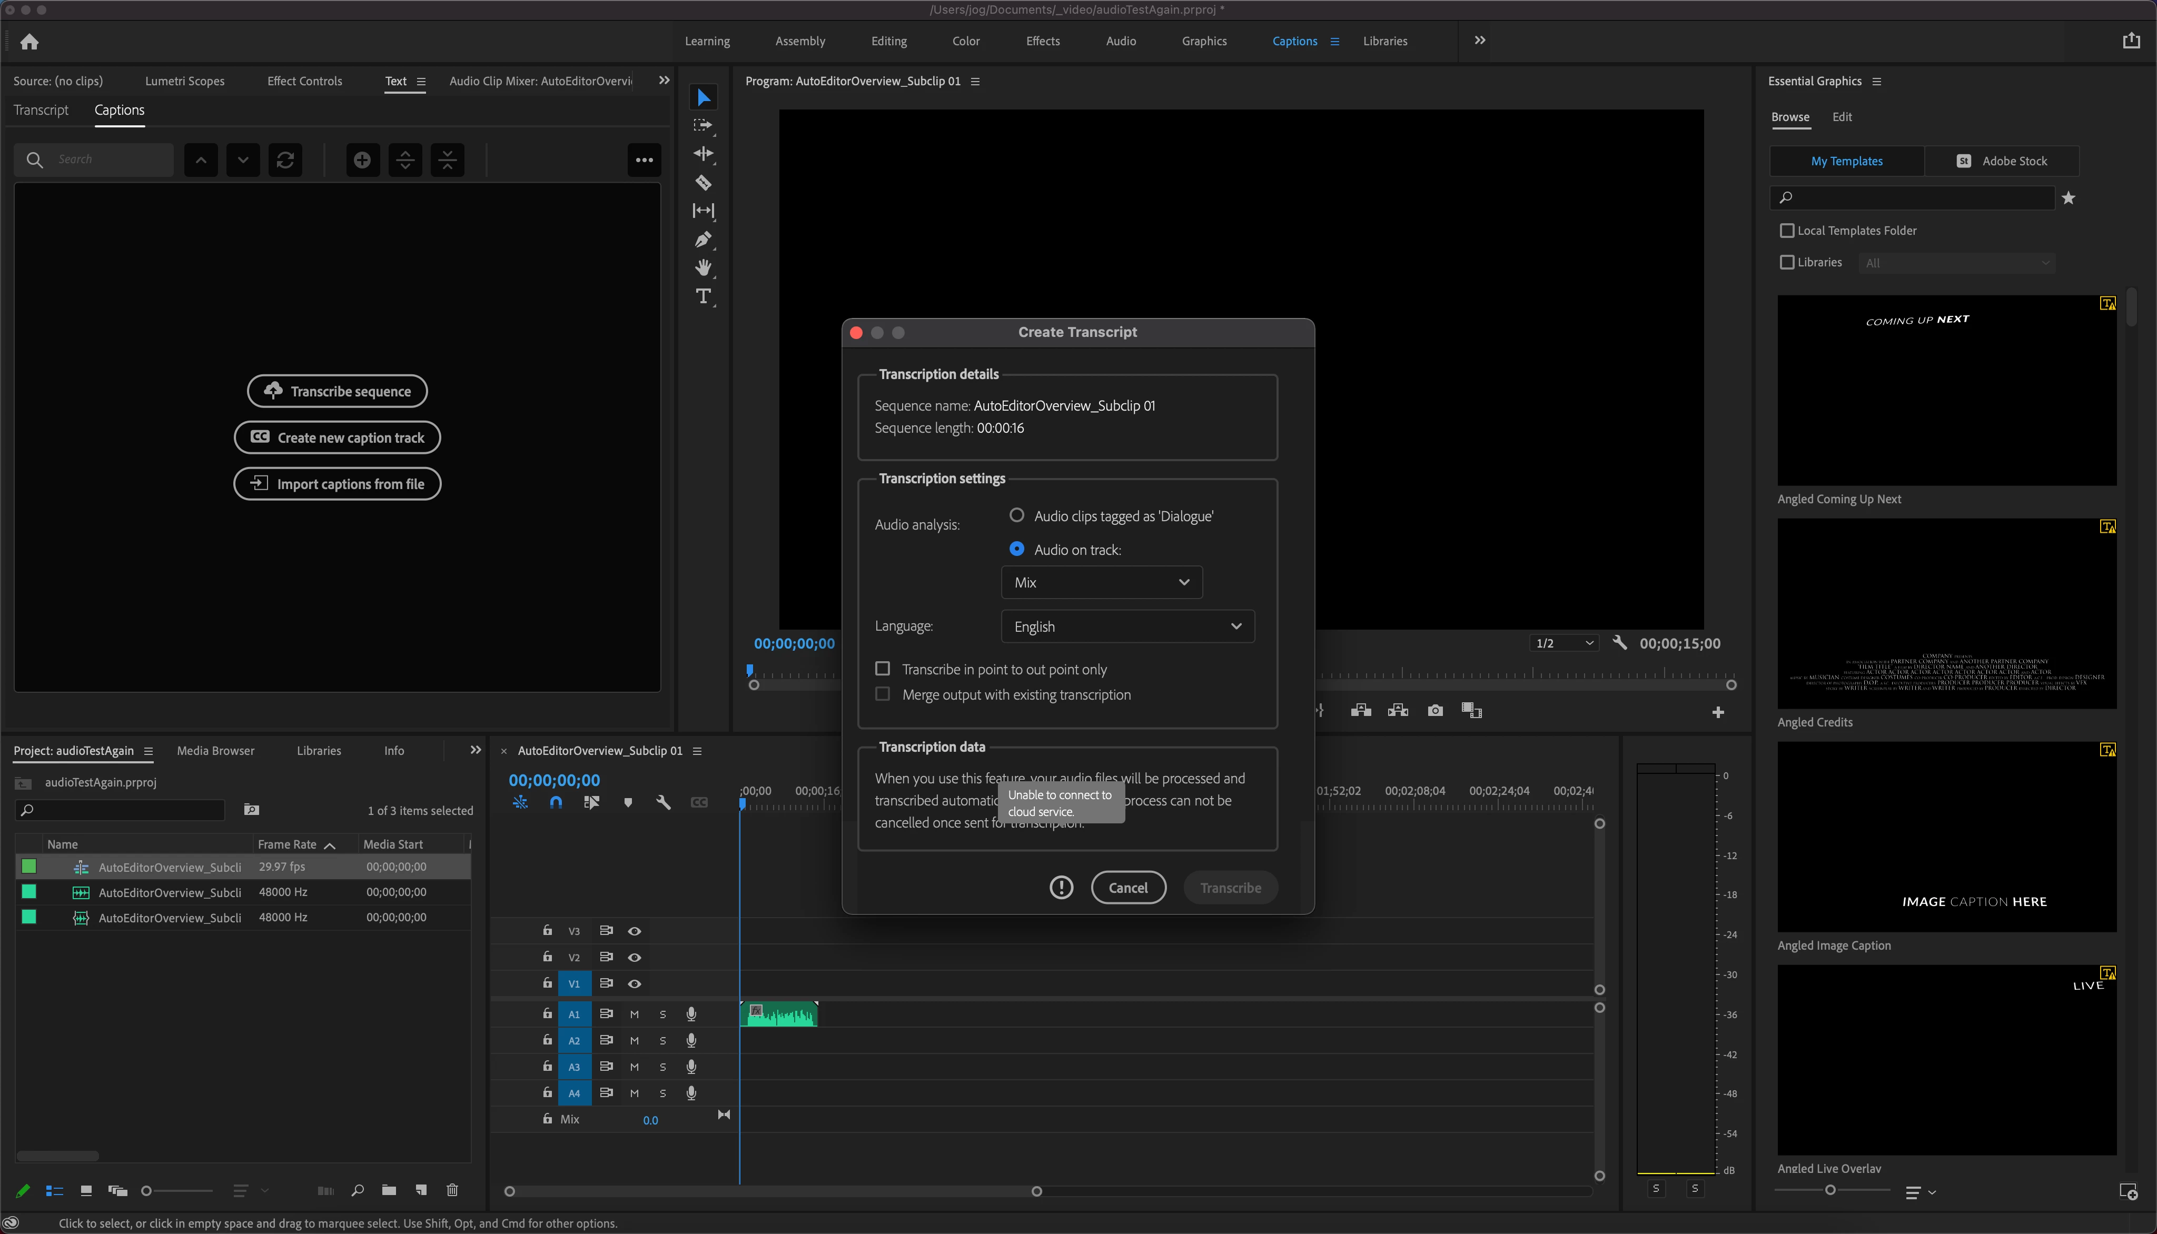The height and width of the screenshot is (1234, 2157).
Task: Select the Razor tool
Action: pyautogui.click(x=702, y=182)
